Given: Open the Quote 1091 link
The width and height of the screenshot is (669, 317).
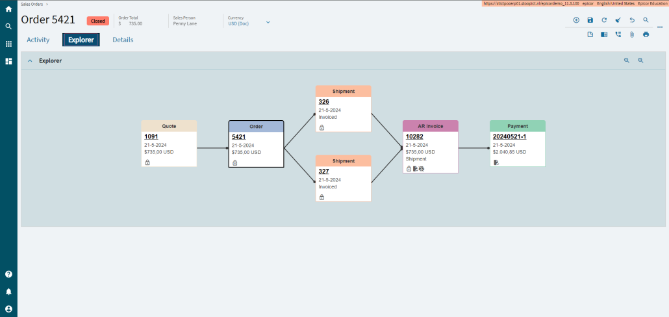Looking at the screenshot, I should [x=151, y=136].
